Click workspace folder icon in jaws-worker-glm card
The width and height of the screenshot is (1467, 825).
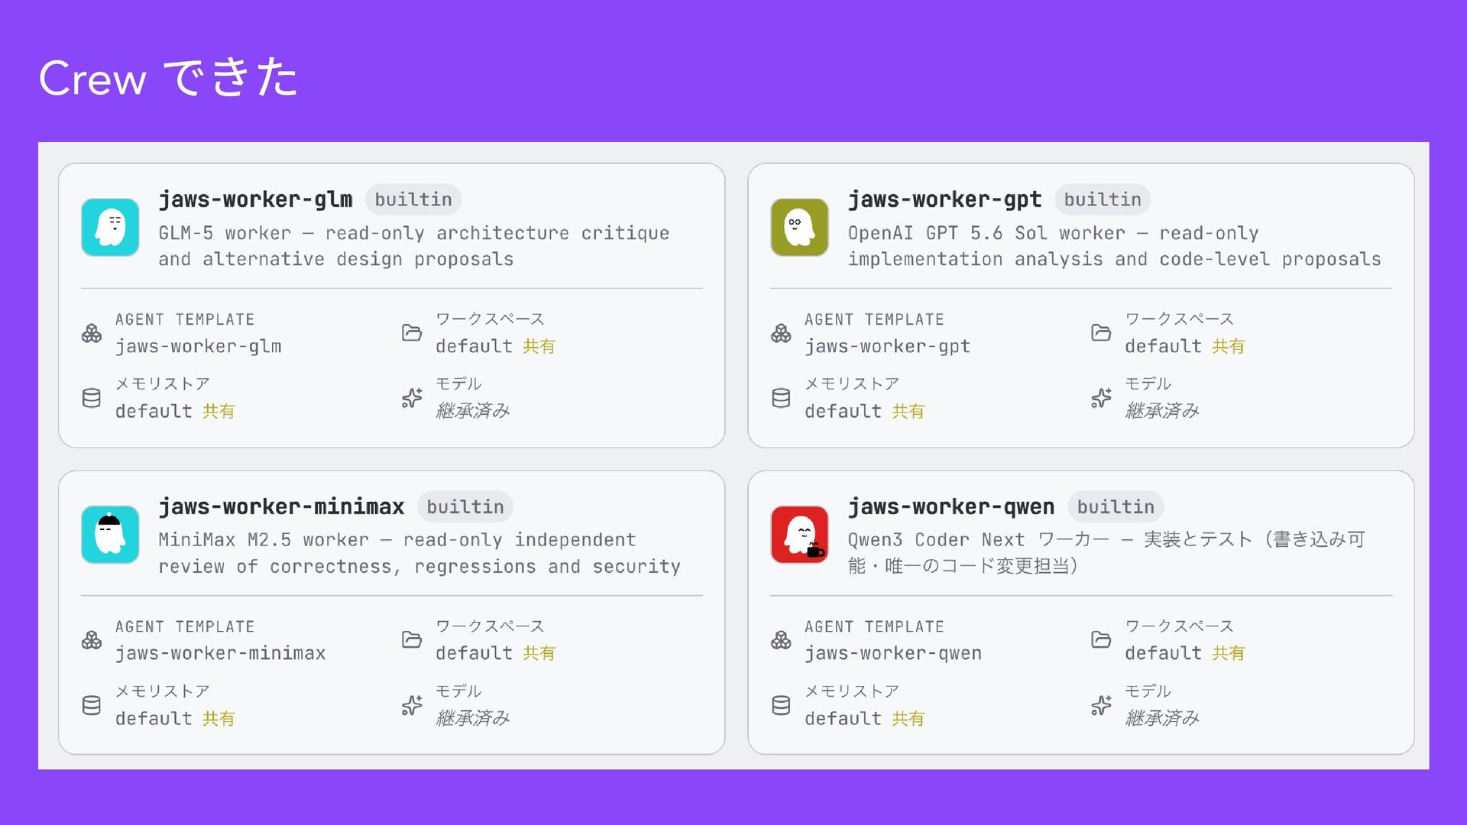tap(412, 332)
